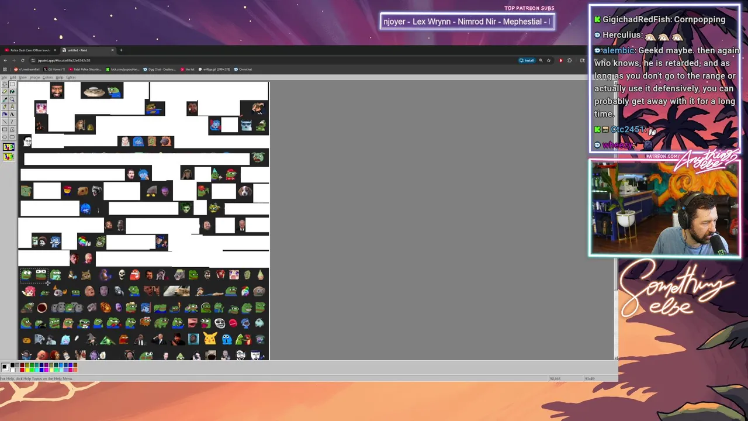Activate the Pick Color eyedropper
This screenshot has height=421, width=748.
(x=5, y=99)
